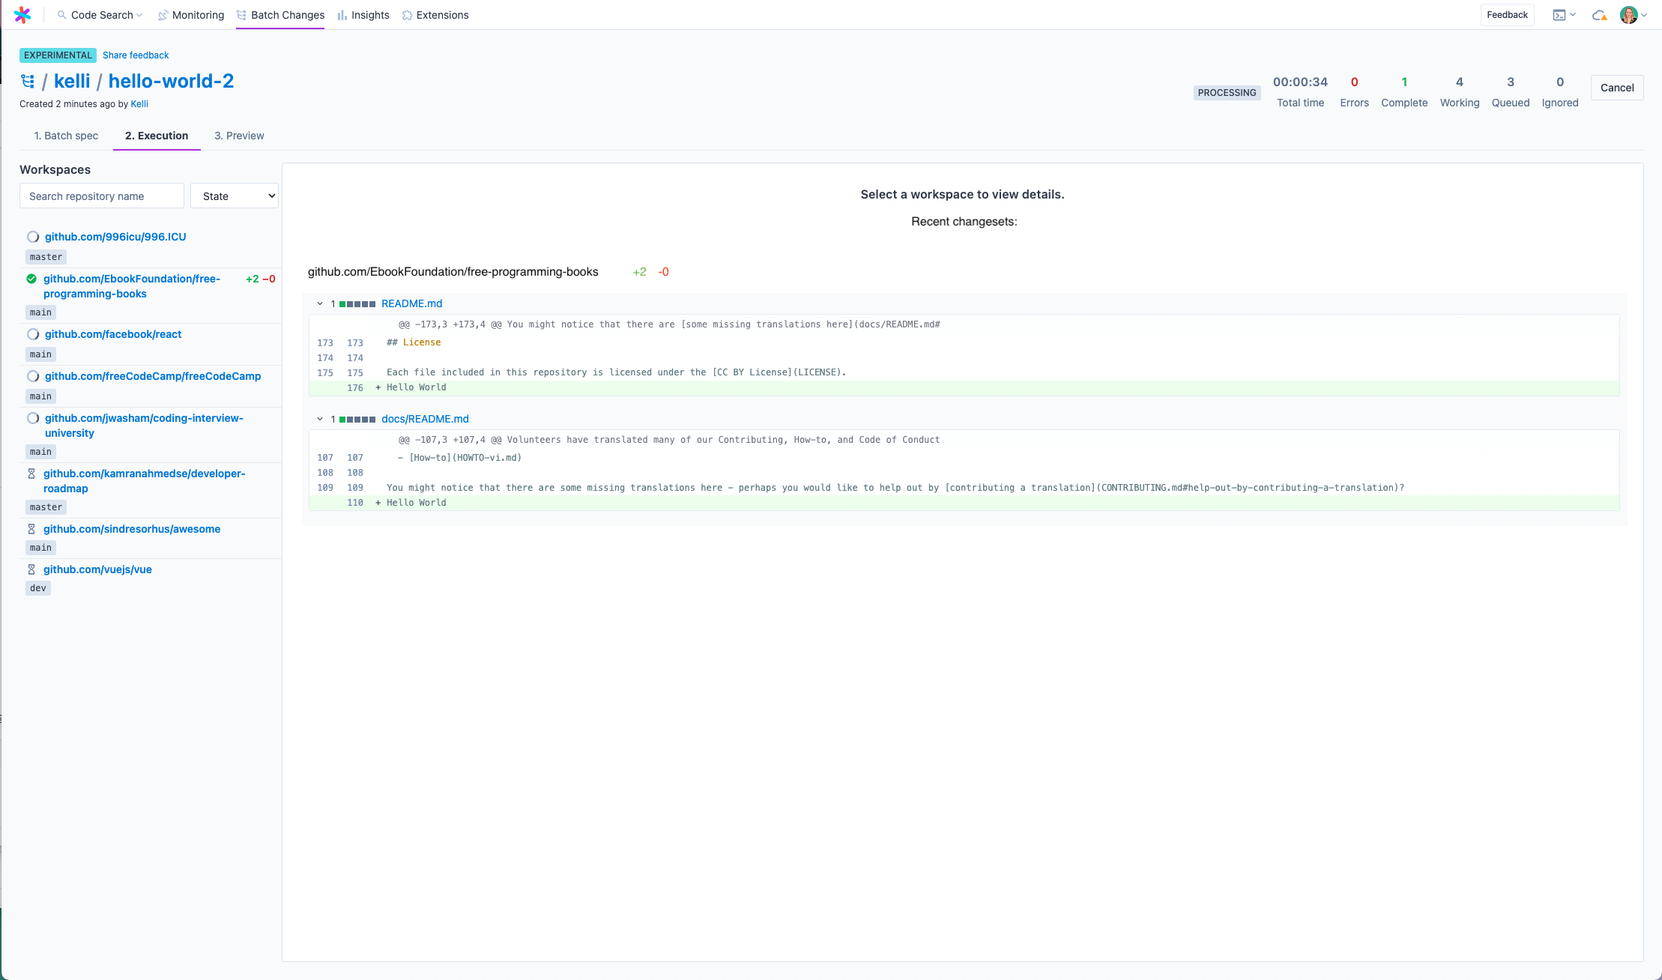Screen dimensions: 1662x980
Task: Select the github.com/sindresorhus/awesome workspace
Action: point(132,529)
